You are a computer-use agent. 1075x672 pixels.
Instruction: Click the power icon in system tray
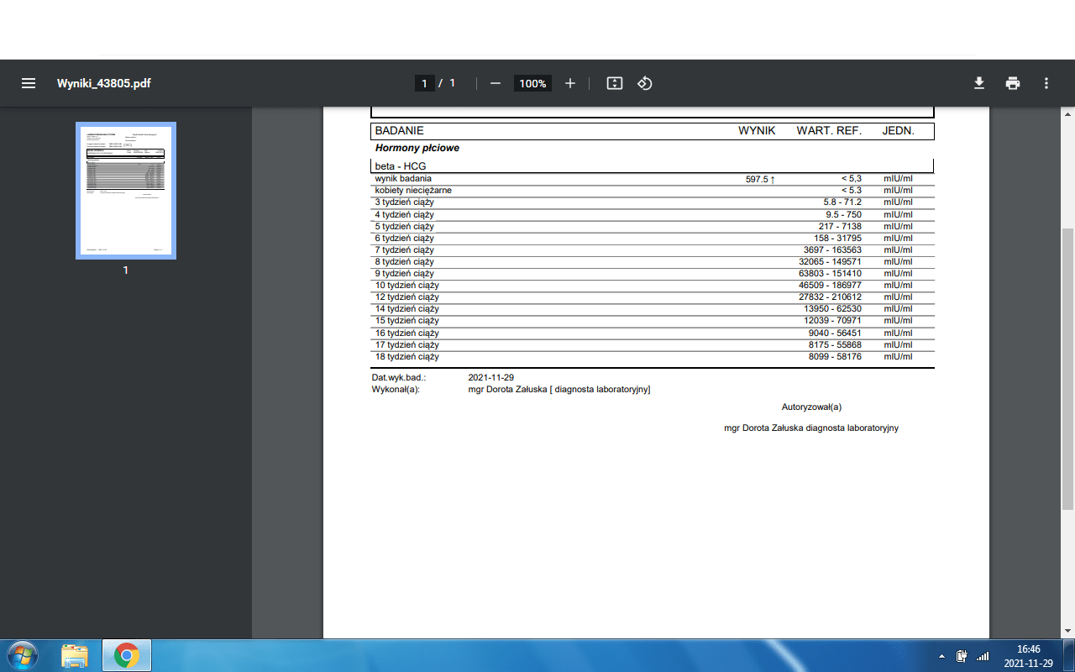pos(962,656)
